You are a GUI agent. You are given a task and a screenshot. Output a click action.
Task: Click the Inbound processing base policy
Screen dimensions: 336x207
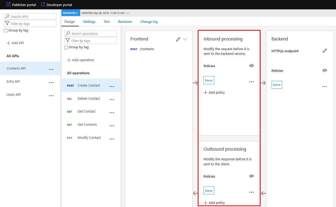(209, 80)
